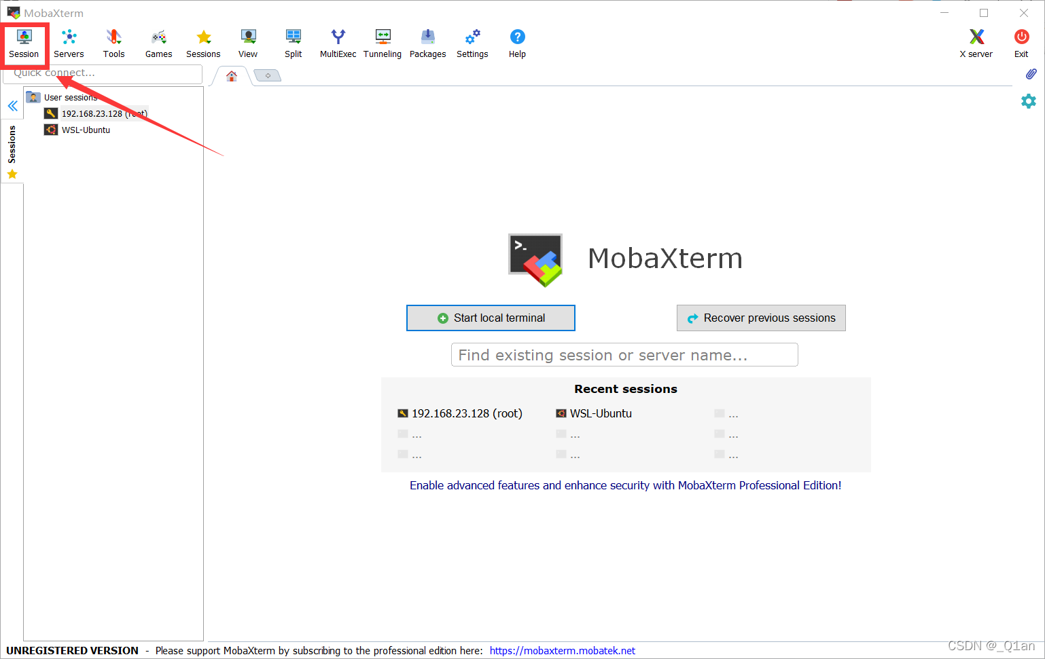The image size is (1045, 659).
Task: Open the MultiExec mode icon
Action: (338, 43)
